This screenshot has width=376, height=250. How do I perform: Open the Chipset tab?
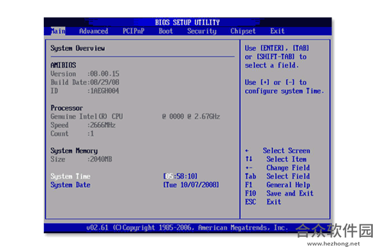(x=243, y=31)
